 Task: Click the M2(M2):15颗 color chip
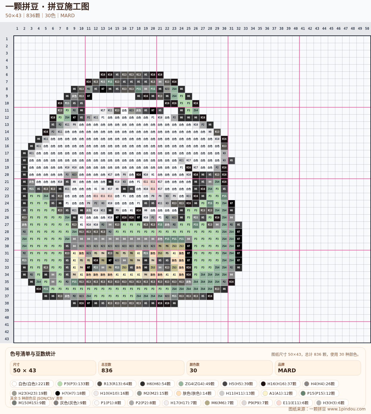(x=154, y=393)
